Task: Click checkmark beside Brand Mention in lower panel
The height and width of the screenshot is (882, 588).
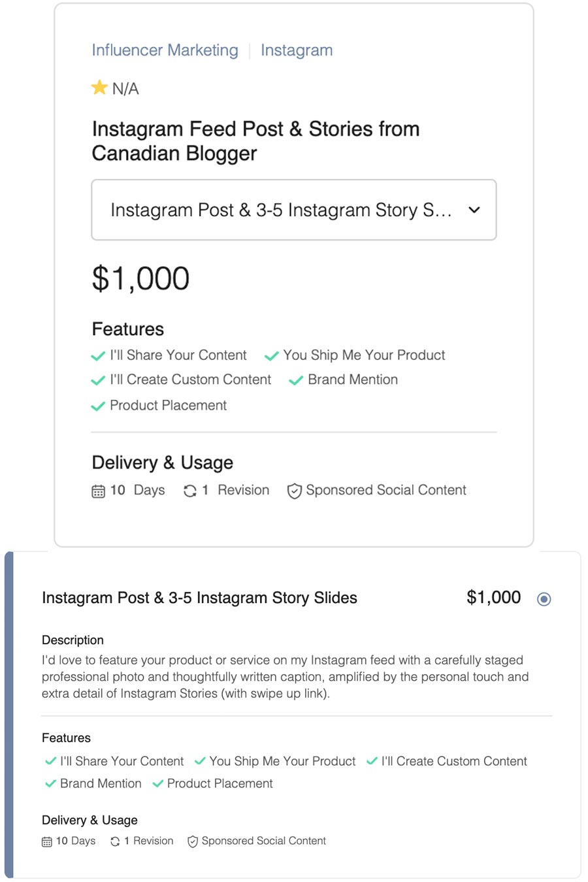Action: pyautogui.click(x=50, y=783)
